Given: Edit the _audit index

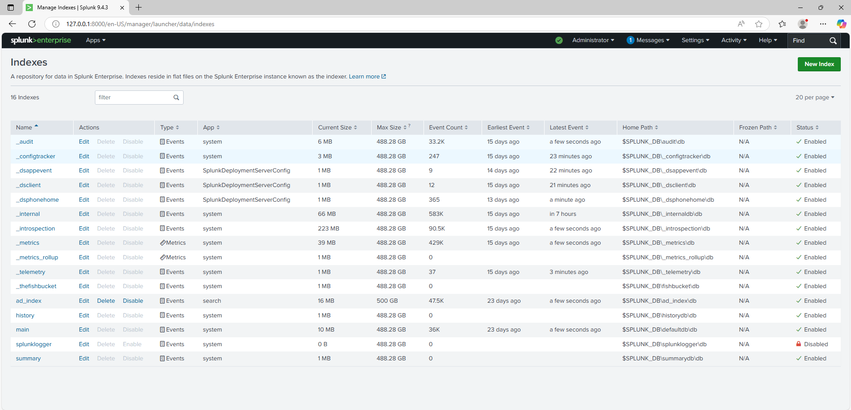Looking at the screenshot, I should coord(84,142).
